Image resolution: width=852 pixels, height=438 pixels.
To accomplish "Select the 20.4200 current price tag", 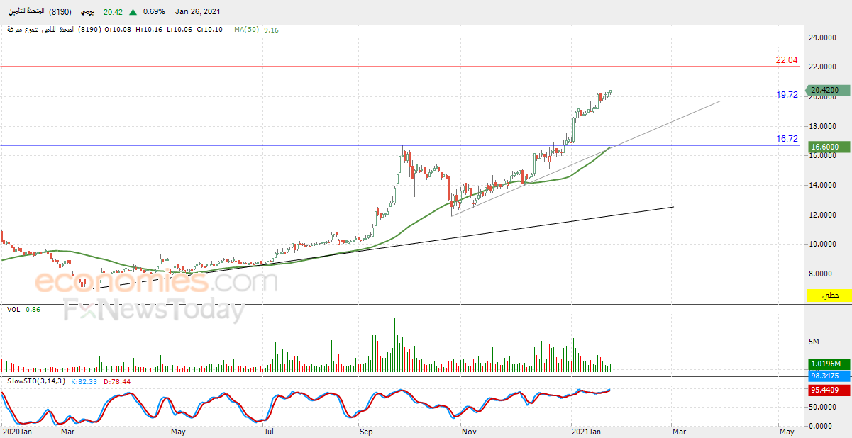I will tap(827, 90).
